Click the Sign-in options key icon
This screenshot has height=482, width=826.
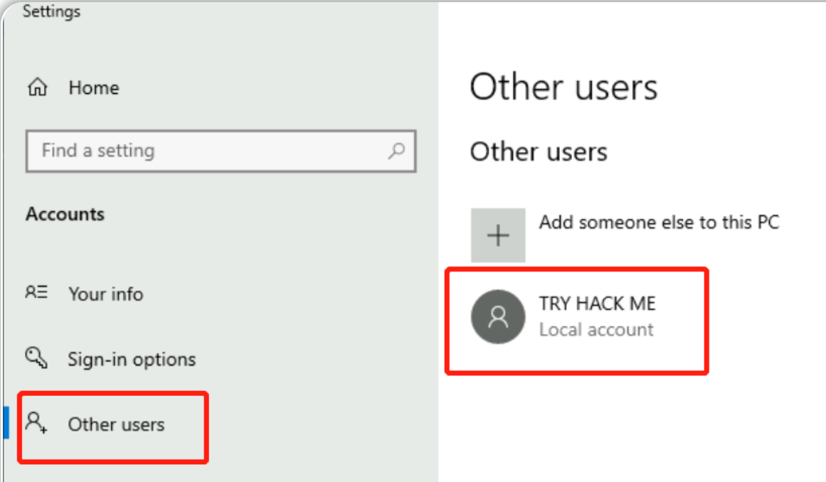pyautogui.click(x=36, y=358)
